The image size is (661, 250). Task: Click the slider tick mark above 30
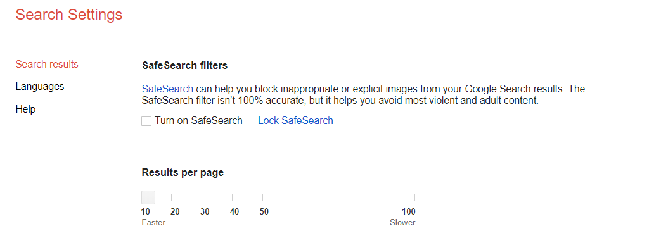(x=202, y=197)
